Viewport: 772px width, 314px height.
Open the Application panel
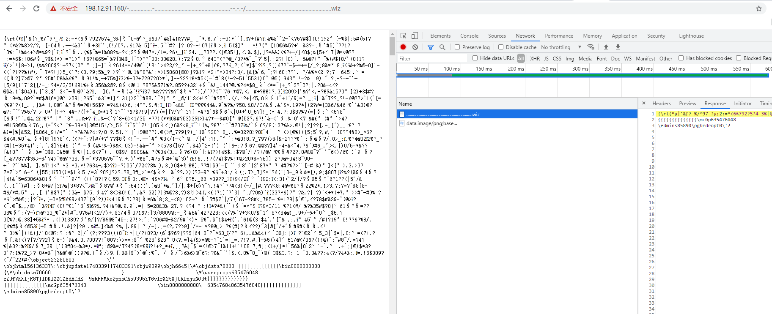(624, 36)
